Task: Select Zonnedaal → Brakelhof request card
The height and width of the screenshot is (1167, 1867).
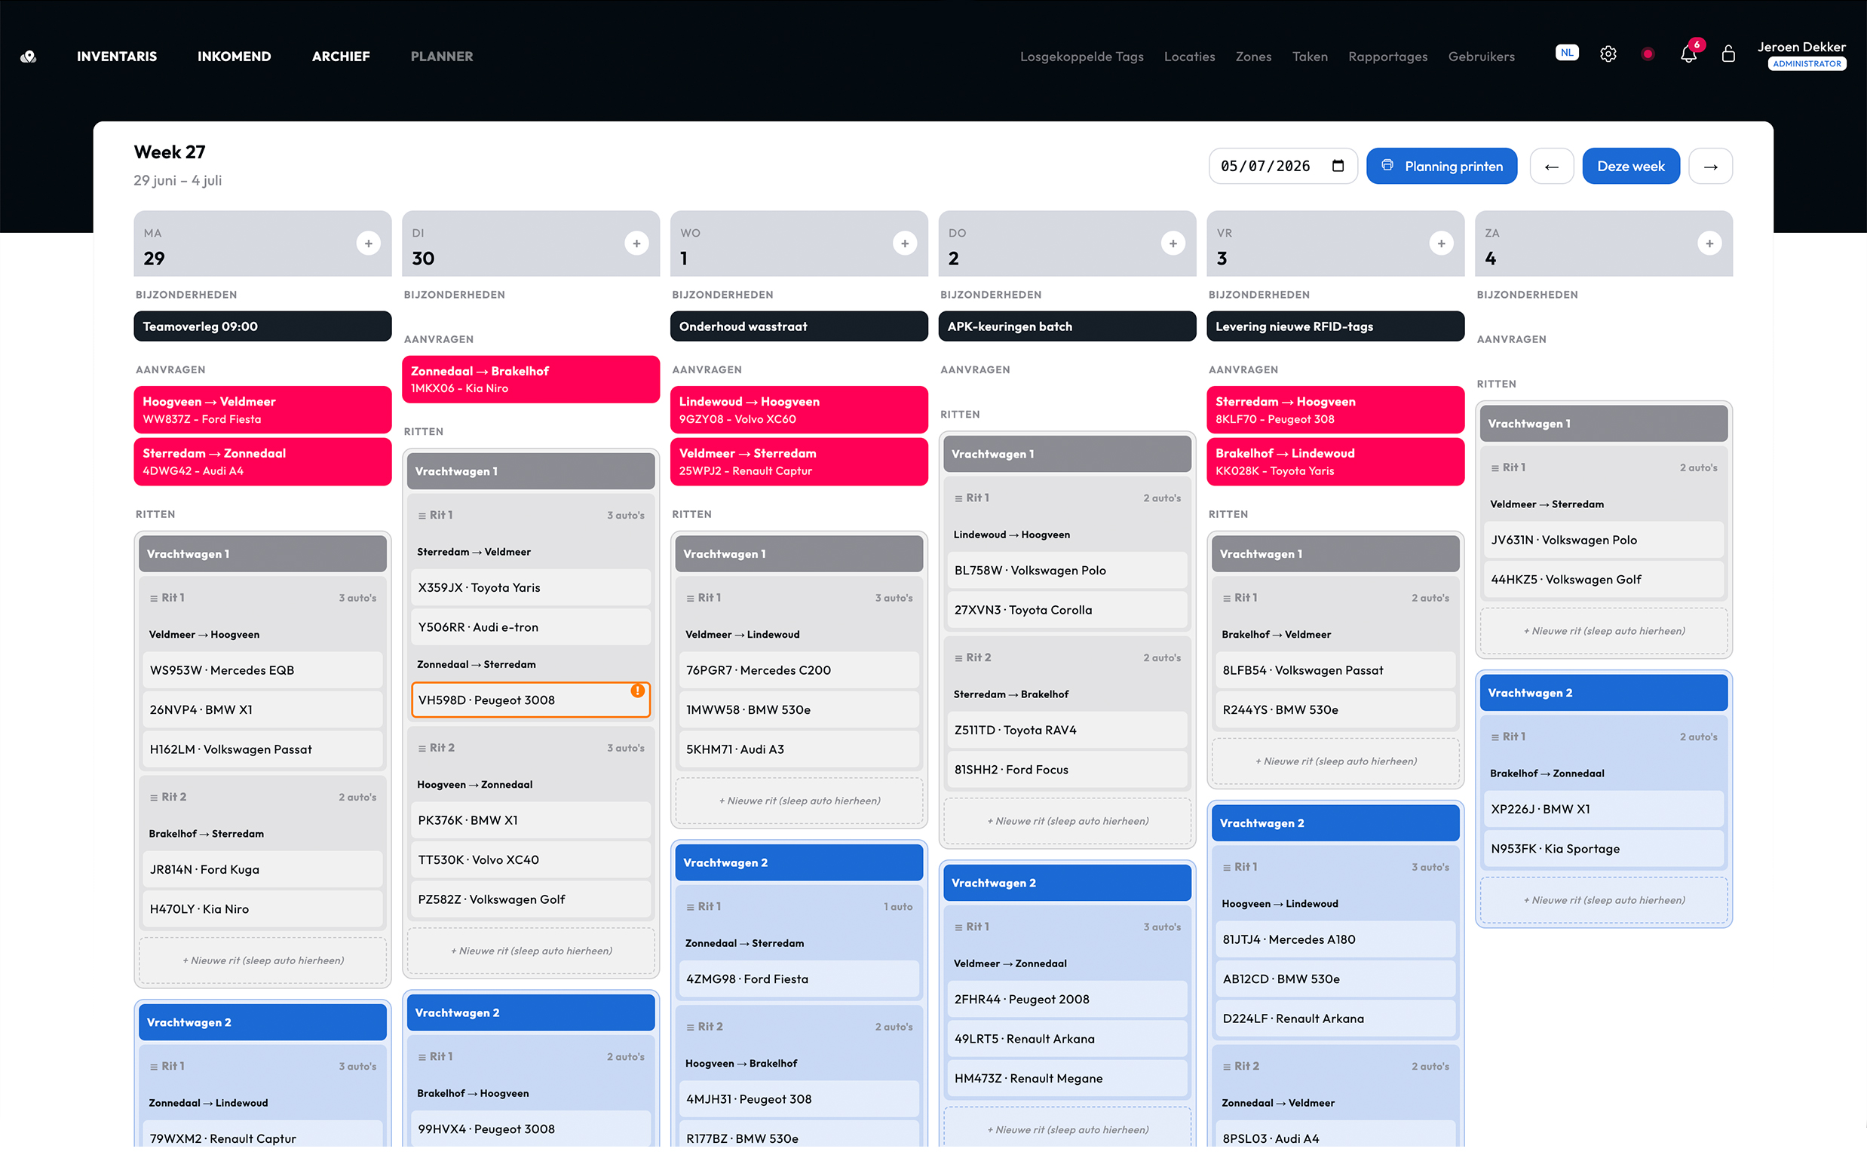Action: tap(530, 379)
